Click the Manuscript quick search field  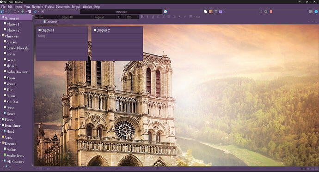[121, 12]
